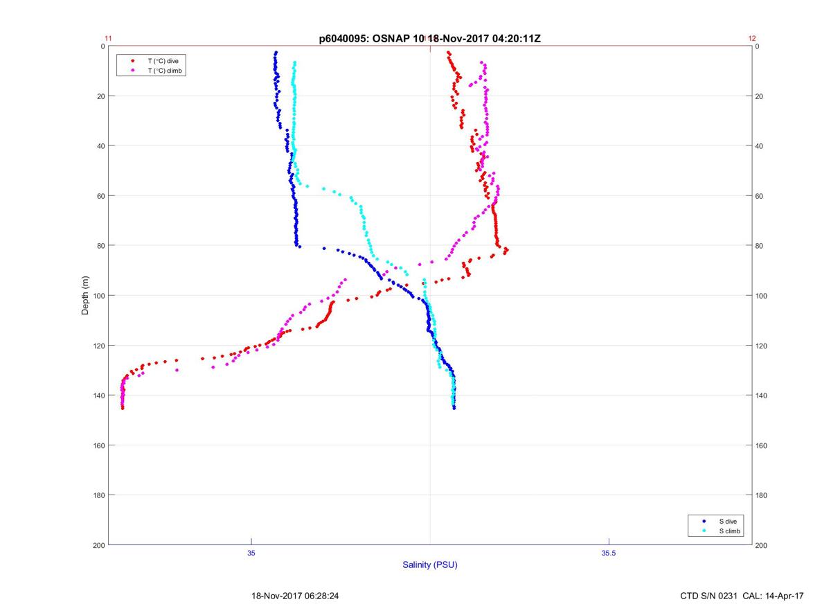831x613 pixels.
Task: Click the '120' tick on left depth axis
Action: click(x=98, y=346)
